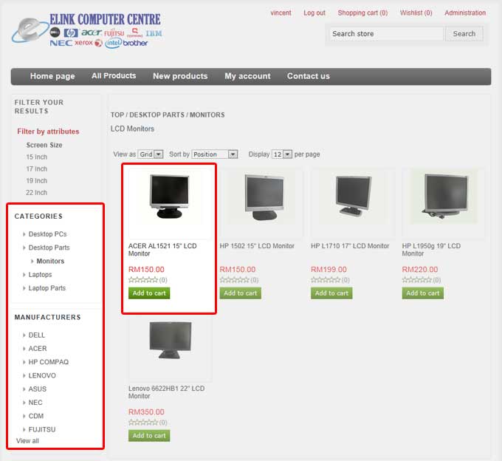Image resolution: width=502 pixels, height=461 pixels.
Task: Select the Monitors subcategory
Action: pyautogui.click(x=50, y=261)
